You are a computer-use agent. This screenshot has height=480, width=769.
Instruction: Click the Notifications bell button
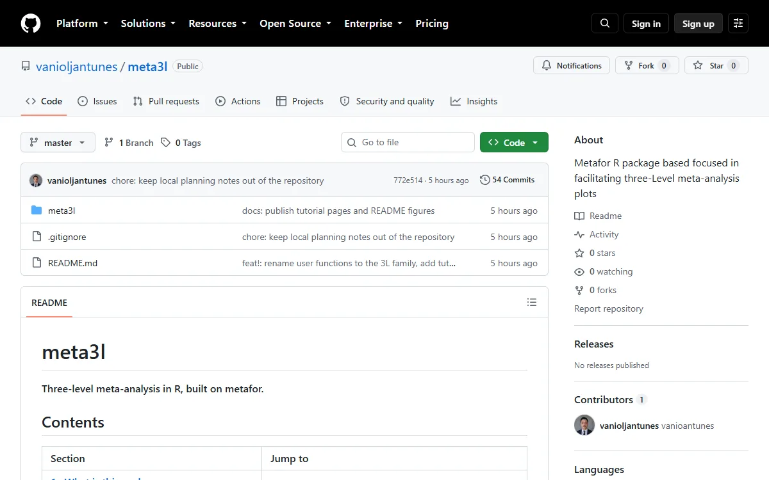coord(572,65)
